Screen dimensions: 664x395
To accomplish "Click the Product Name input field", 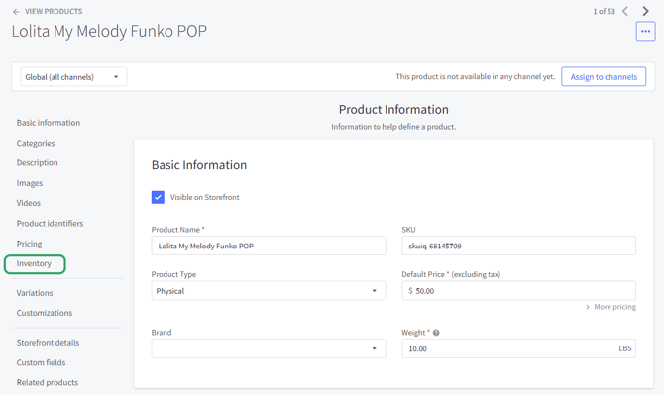I will (x=269, y=246).
